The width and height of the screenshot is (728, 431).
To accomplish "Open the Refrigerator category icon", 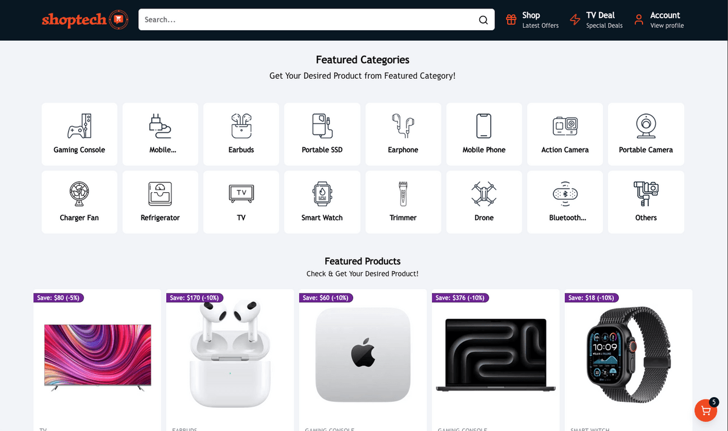I will [160, 194].
